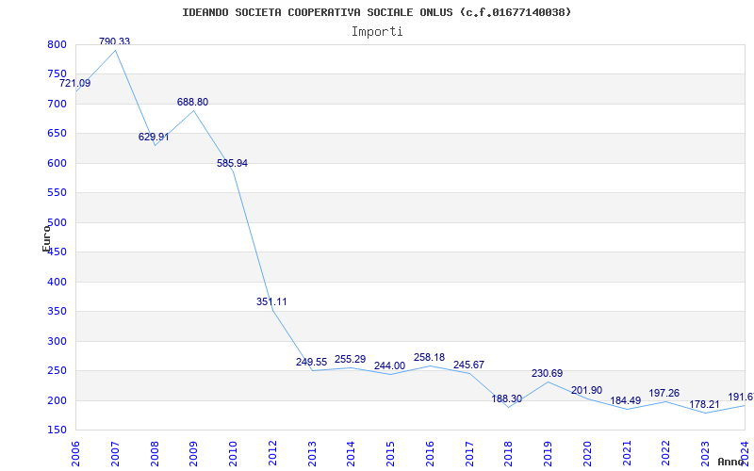Image resolution: width=754 pixels, height=471 pixels.
Task: Click the 750 y-axis tick label
Action: click(x=57, y=74)
